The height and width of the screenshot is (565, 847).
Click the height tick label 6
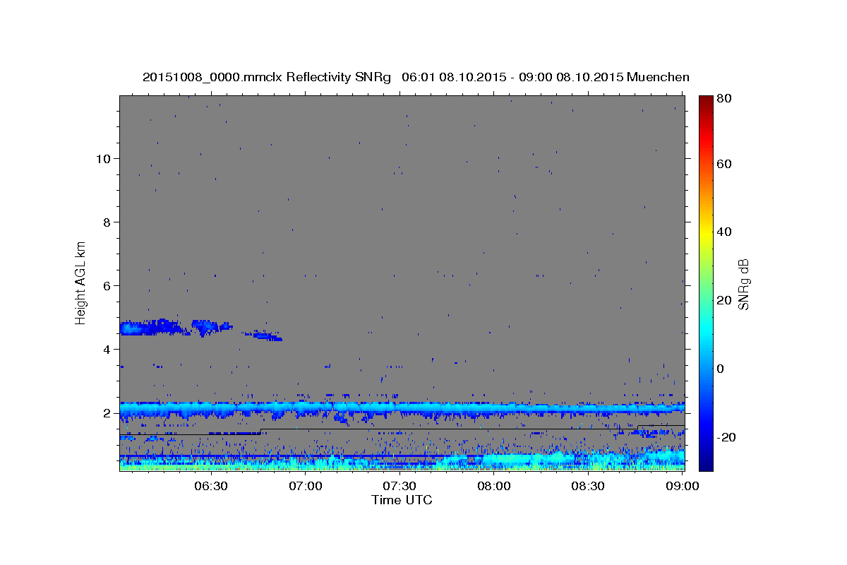(x=106, y=286)
